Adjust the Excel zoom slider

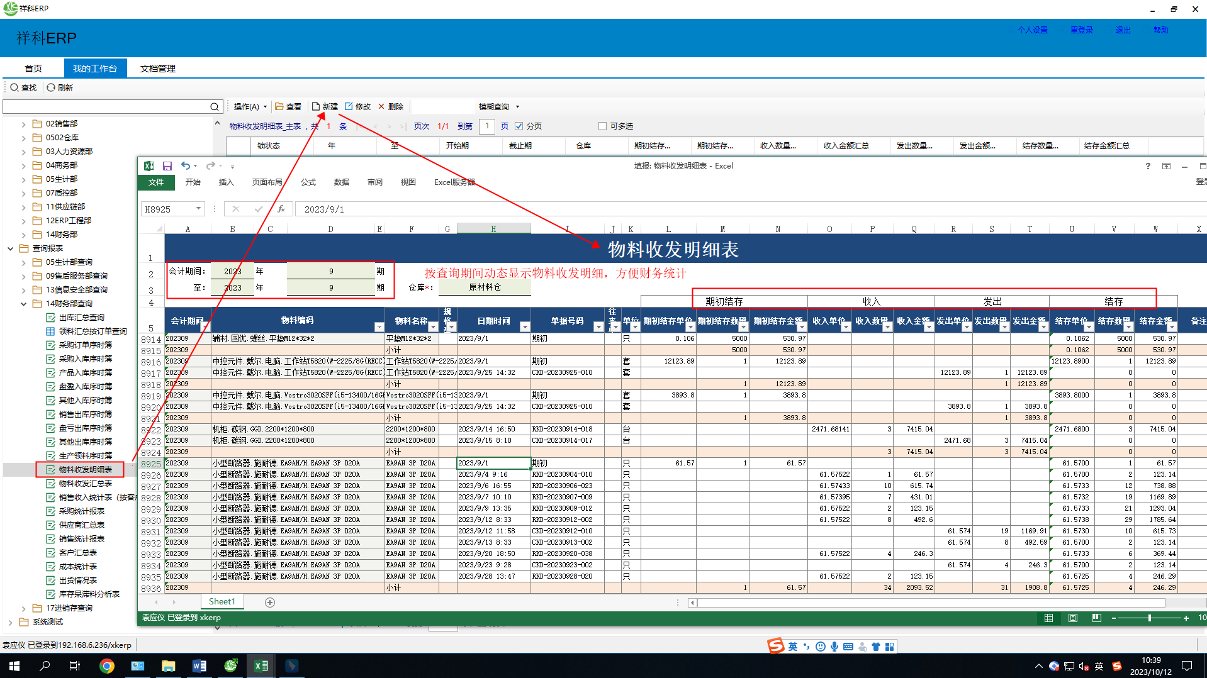(x=1149, y=618)
